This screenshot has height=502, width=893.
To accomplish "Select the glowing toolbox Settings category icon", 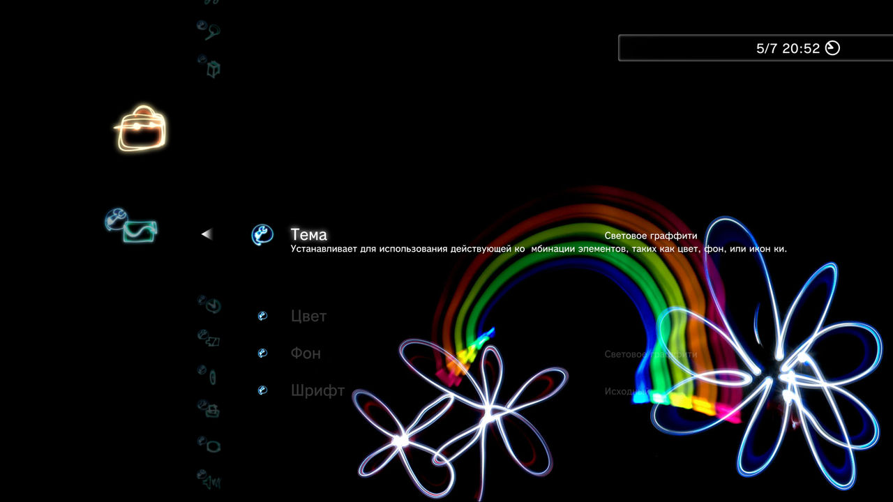I will (142, 129).
